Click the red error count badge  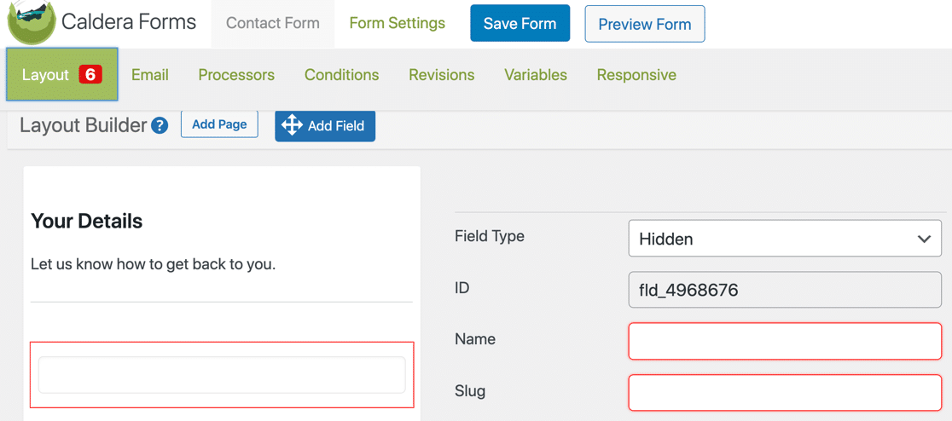(x=90, y=75)
